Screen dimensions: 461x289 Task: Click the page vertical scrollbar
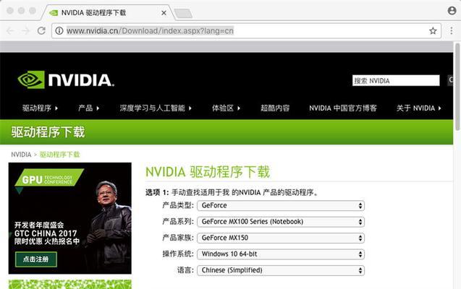click(x=457, y=87)
